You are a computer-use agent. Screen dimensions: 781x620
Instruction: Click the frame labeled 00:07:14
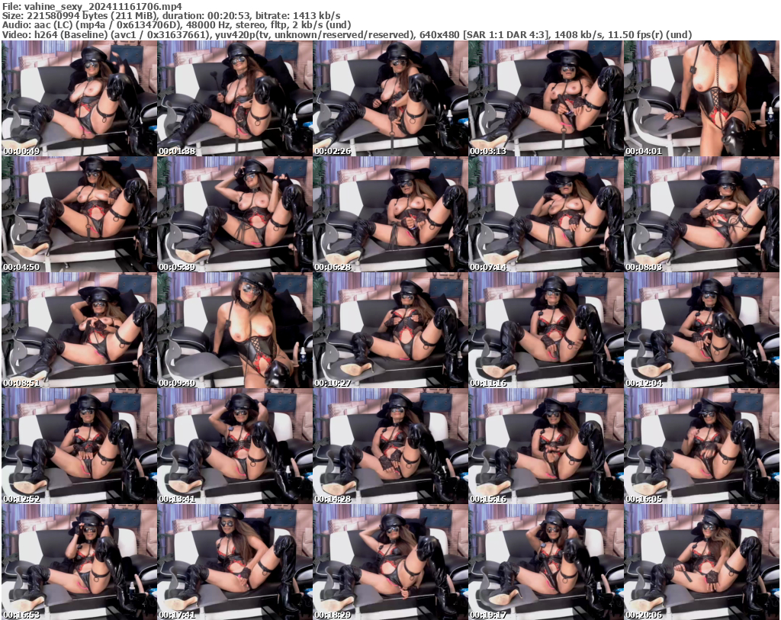pyautogui.click(x=547, y=214)
